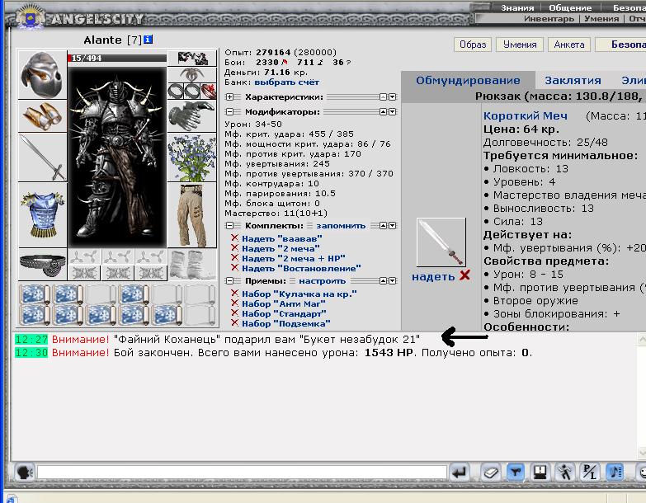Select the amulet necklace slot
Viewport: 646px width, 503px height.
coord(191,75)
